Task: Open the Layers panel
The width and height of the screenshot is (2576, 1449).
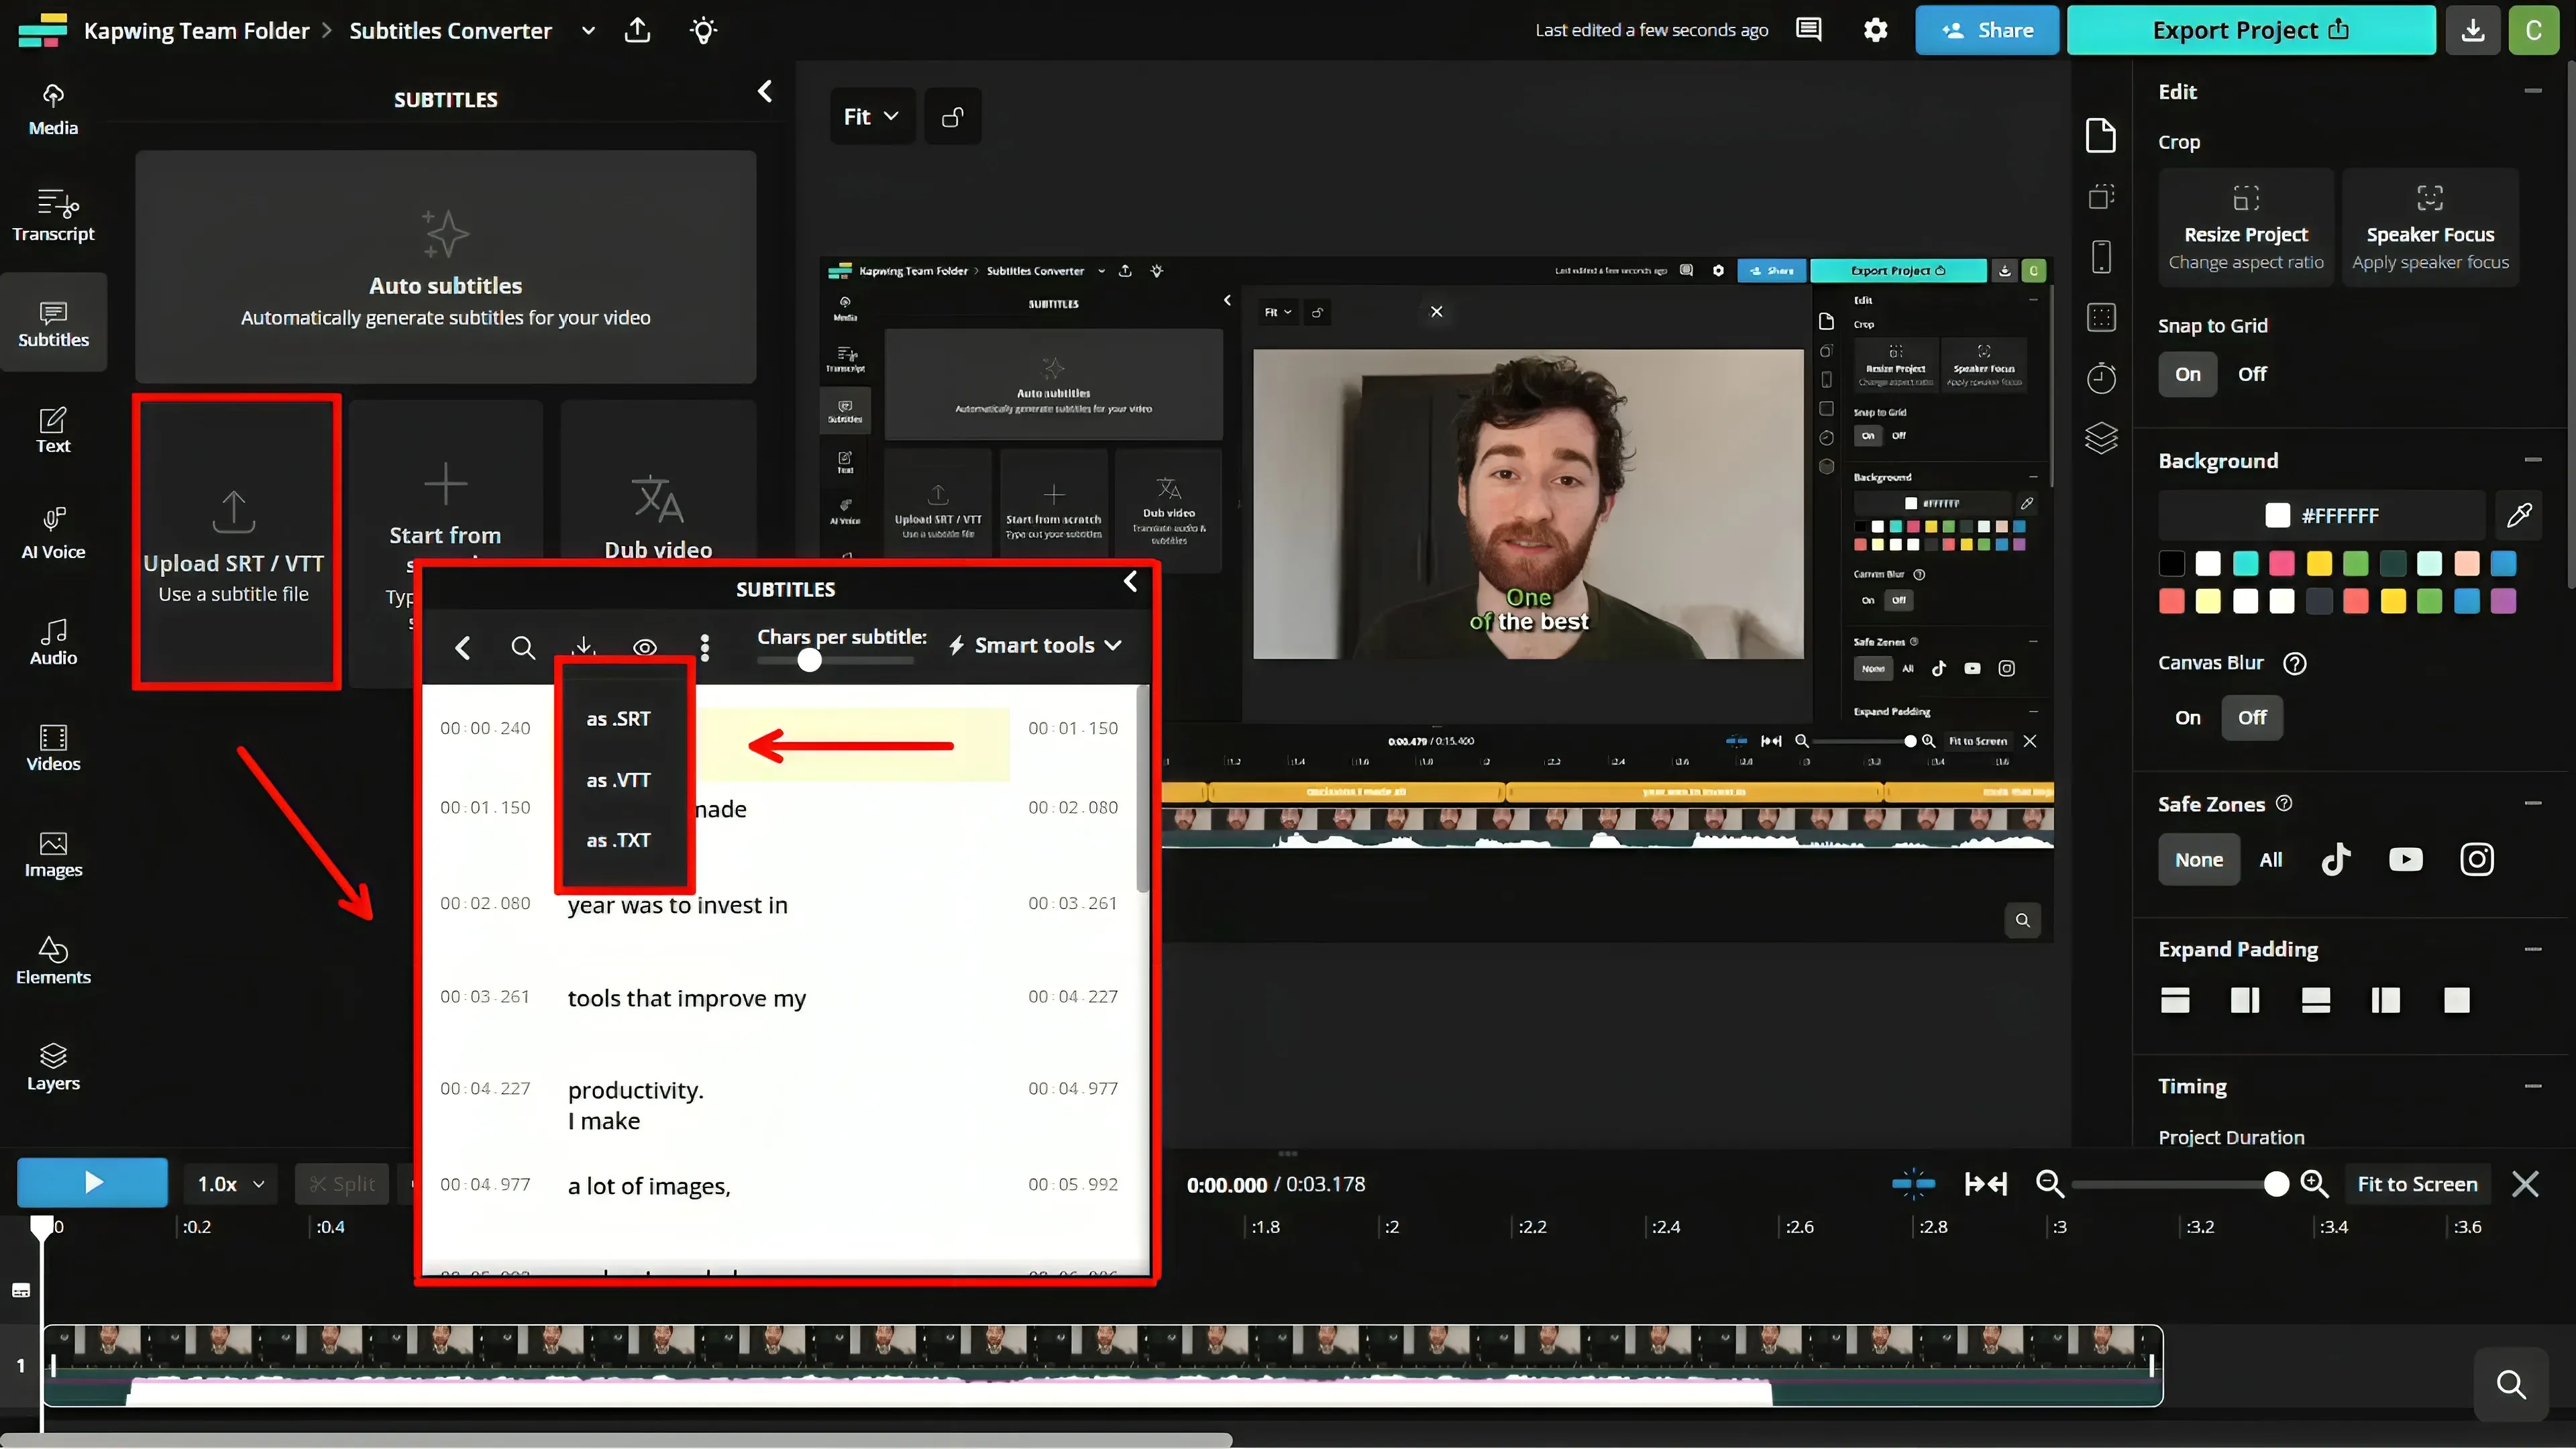Action: pos(53,1065)
